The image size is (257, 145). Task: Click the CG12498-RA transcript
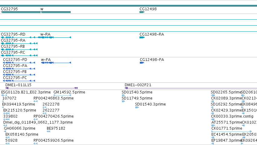coord(142,37)
